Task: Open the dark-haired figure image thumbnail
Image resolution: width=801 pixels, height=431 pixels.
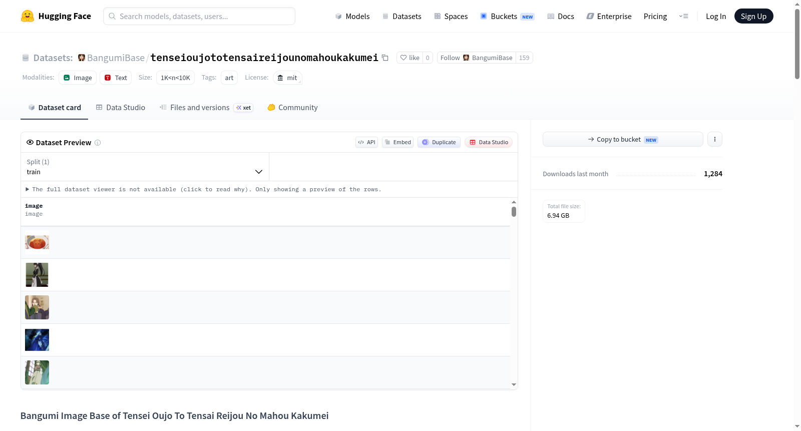Action: pos(37,275)
